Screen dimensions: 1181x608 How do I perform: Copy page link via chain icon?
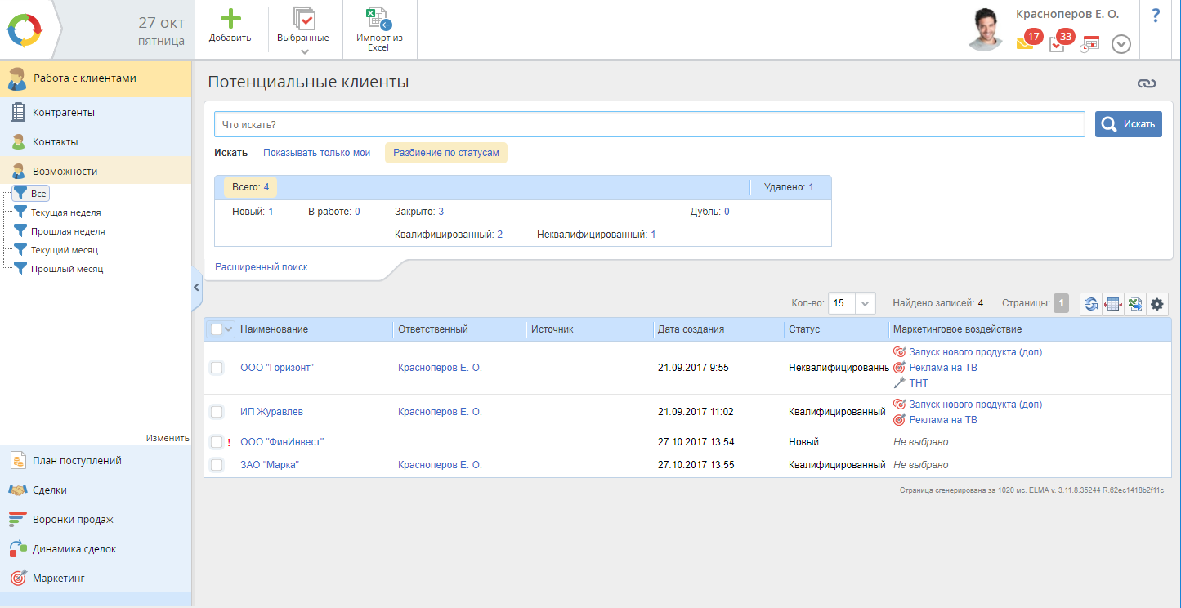tap(1147, 83)
